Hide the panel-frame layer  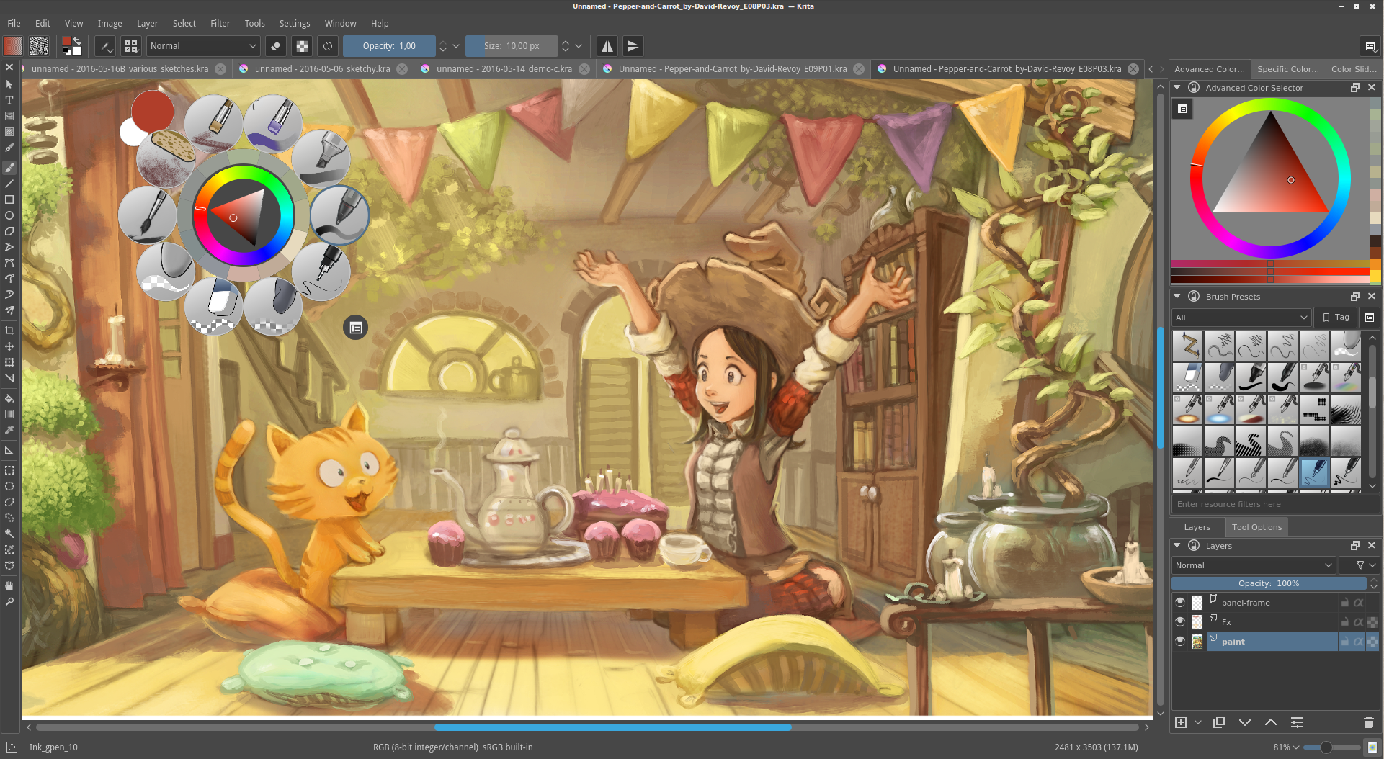coord(1179,602)
